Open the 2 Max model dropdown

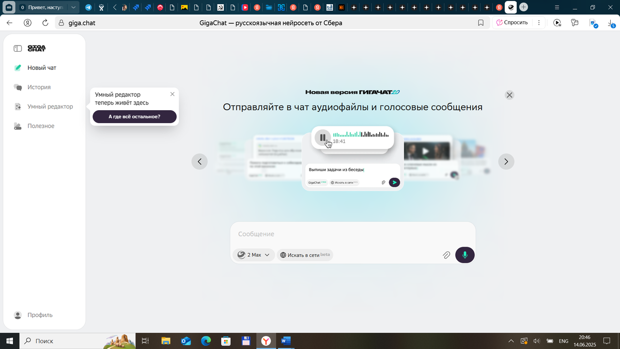[254, 255]
